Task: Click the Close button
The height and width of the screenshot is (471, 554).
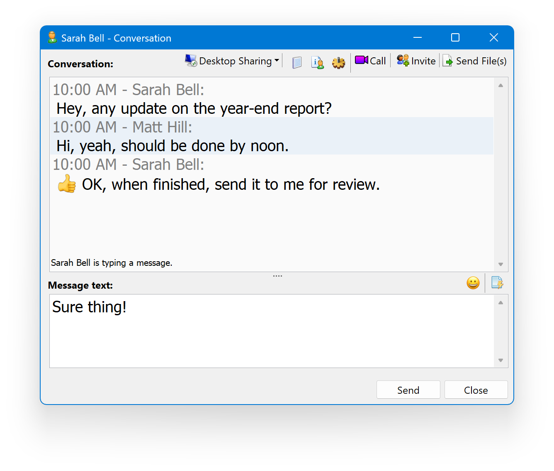Action: click(476, 390)
